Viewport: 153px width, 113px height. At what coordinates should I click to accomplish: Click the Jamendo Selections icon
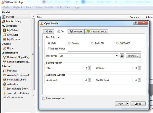(4, 93)
